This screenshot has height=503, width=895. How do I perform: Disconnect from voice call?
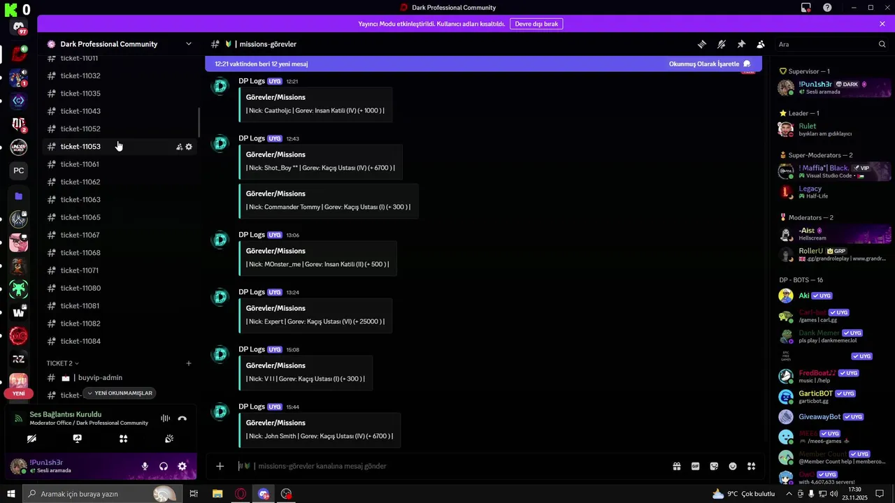pyautogui.click(x=182, y=418)
